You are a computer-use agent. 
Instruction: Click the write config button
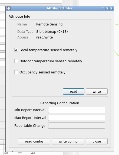point(68,141)
